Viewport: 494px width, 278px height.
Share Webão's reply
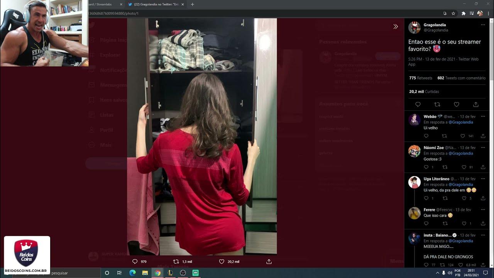pos(483,136)
